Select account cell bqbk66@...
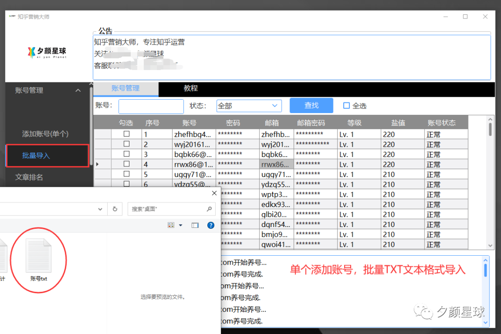The image size is (501, 334). (194, 154)
